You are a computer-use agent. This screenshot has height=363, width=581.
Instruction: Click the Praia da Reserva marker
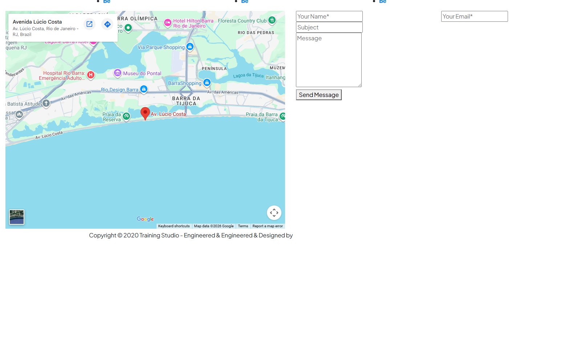pyautogui.click(x=126, y=117)
